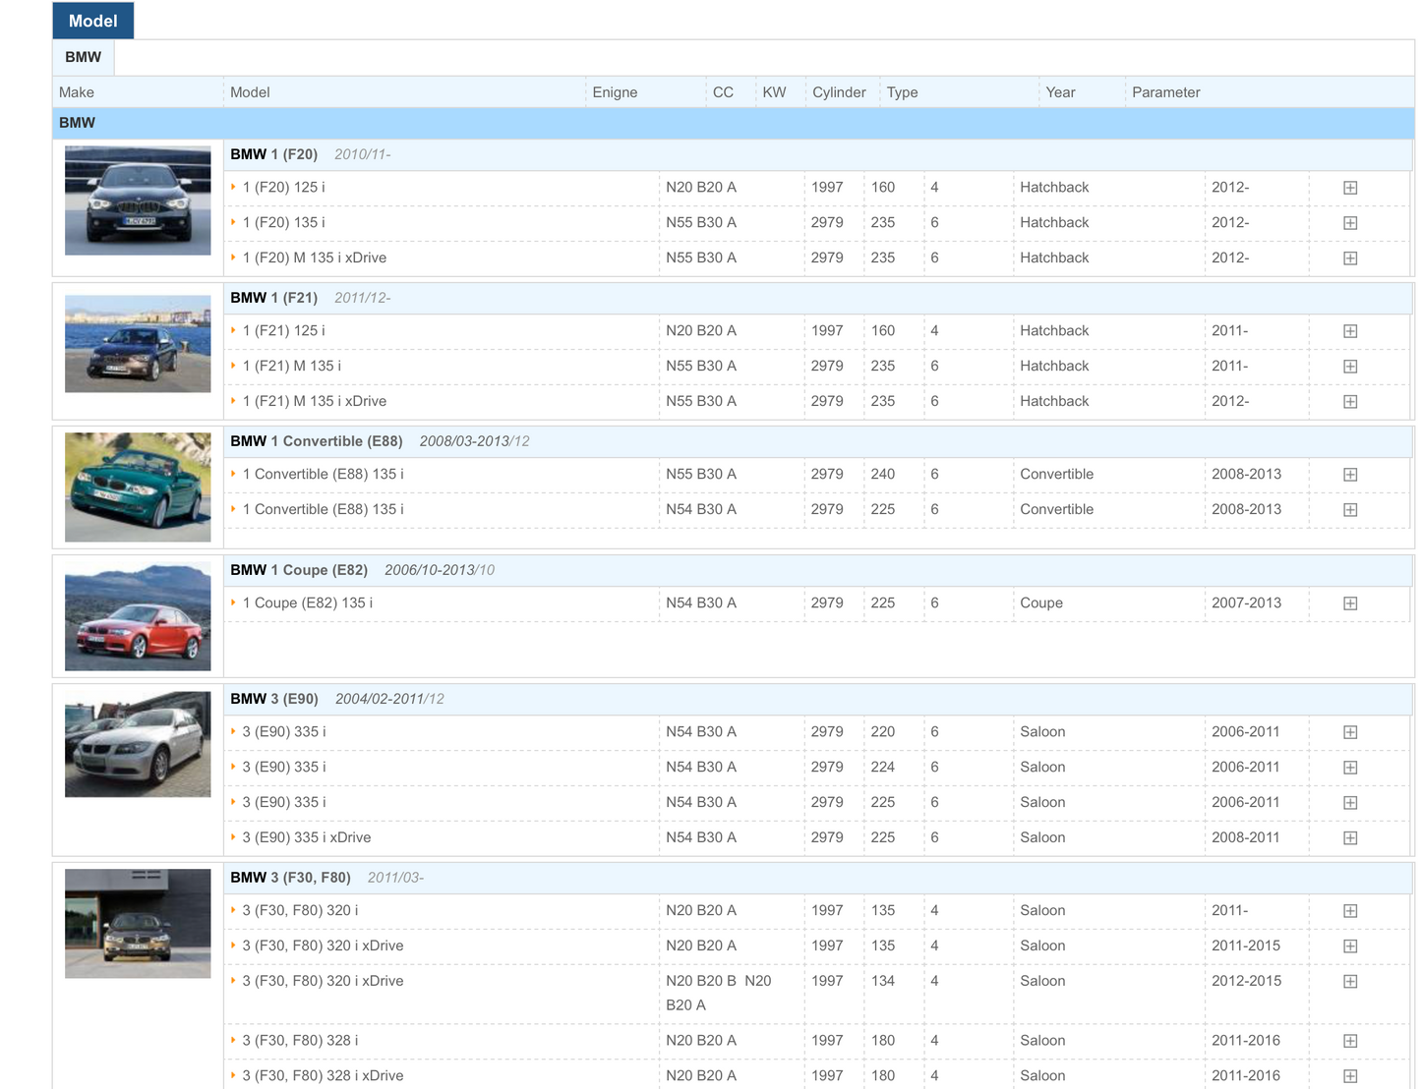Expand 3 (E90) 335 i xDrive parameters
1421x1089 pixels.
tap(1350, 838)
